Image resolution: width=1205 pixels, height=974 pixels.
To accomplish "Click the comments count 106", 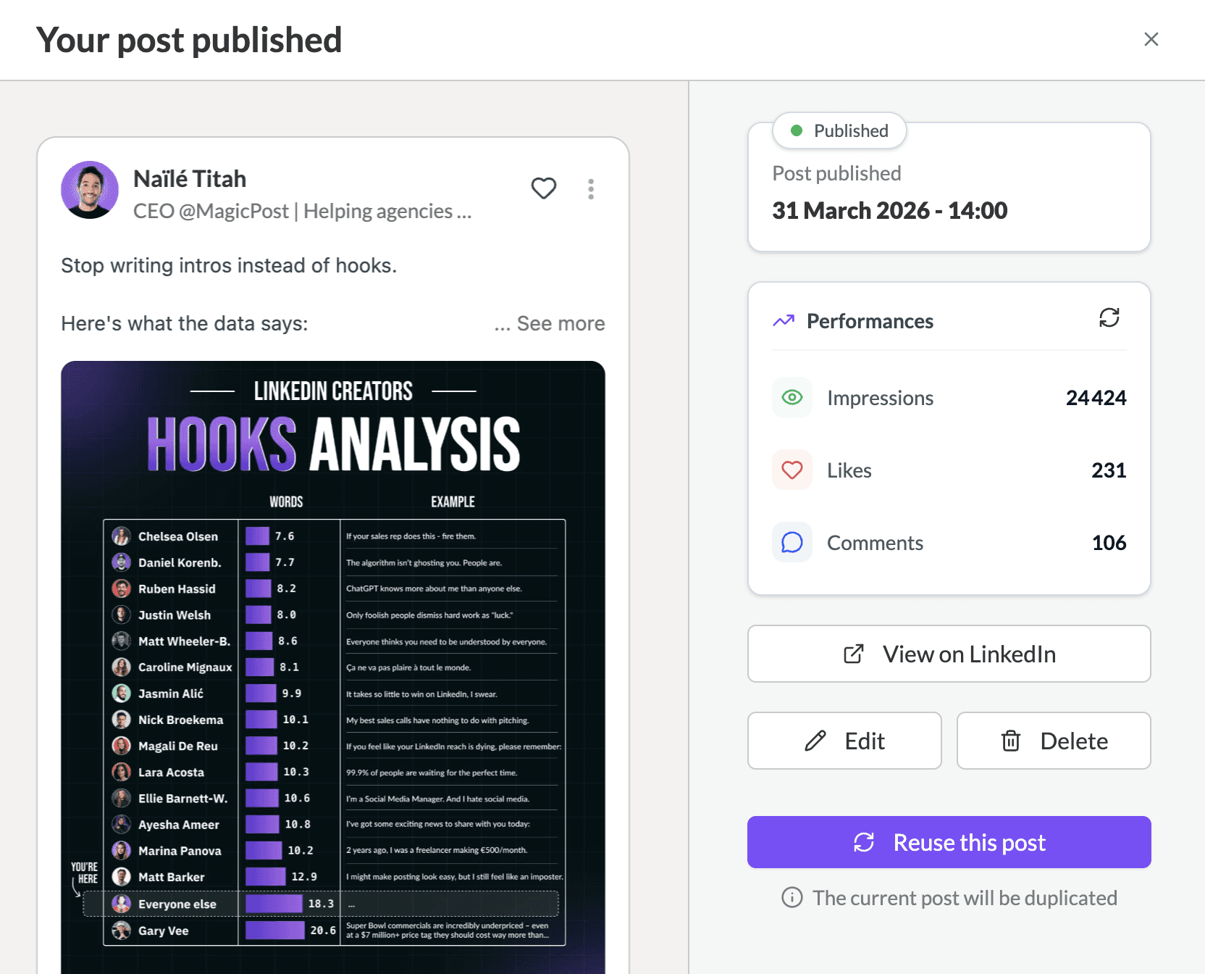I will point(1109,542).
